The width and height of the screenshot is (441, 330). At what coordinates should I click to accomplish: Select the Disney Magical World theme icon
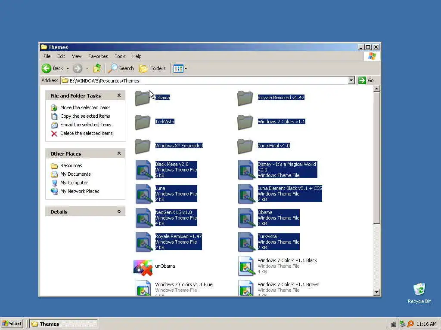246,169
